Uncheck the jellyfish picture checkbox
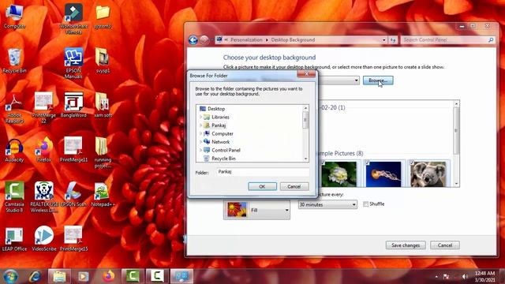The image size is (505, 284). click(368, 163)
